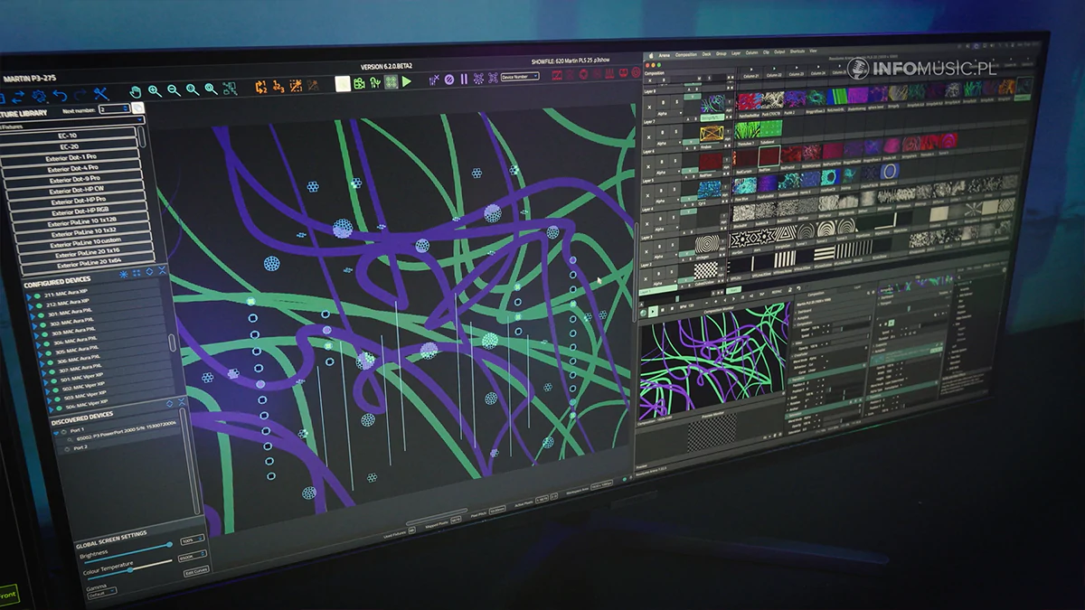1085x610 pixels.
Task: Click the blue gear settings icon
Action: (39, 97)
